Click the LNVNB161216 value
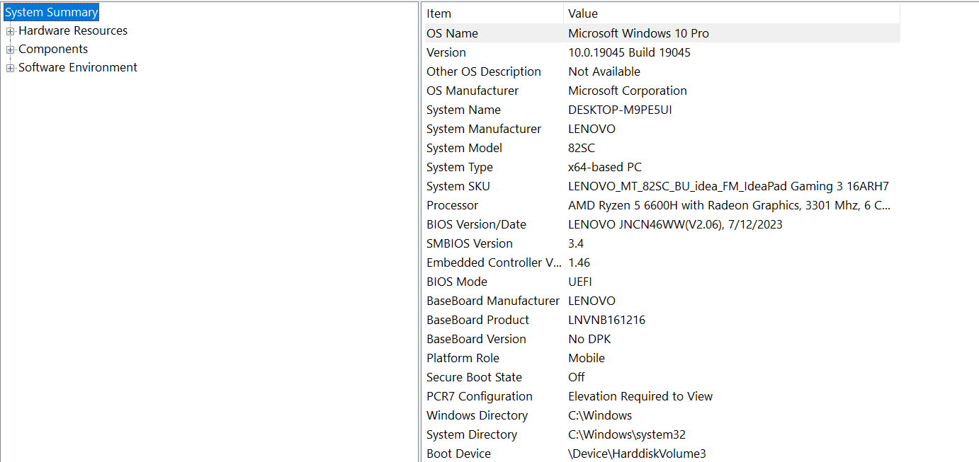 tap(606, 320)
